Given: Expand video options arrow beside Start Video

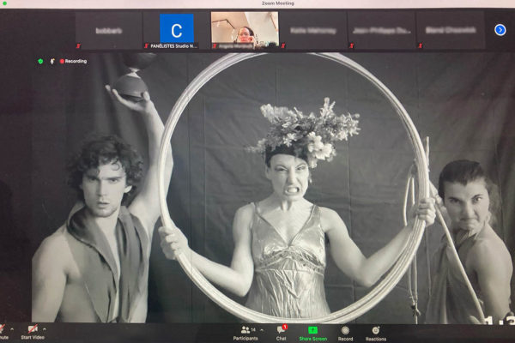Looking at the screenshot, I should pyautogui.click(x=45, y=328).
